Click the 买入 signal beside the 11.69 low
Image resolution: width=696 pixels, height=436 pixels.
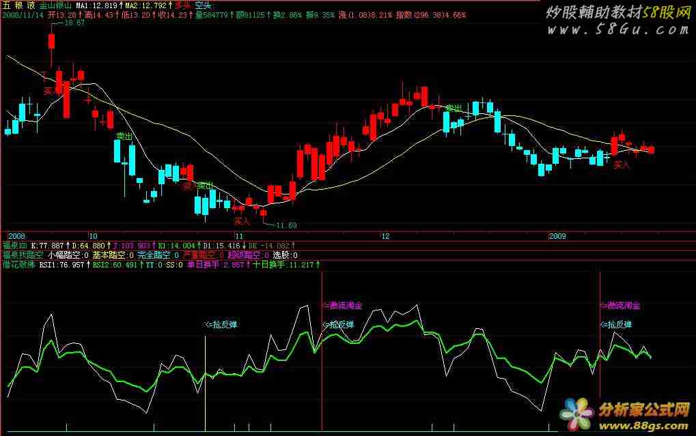242,221
